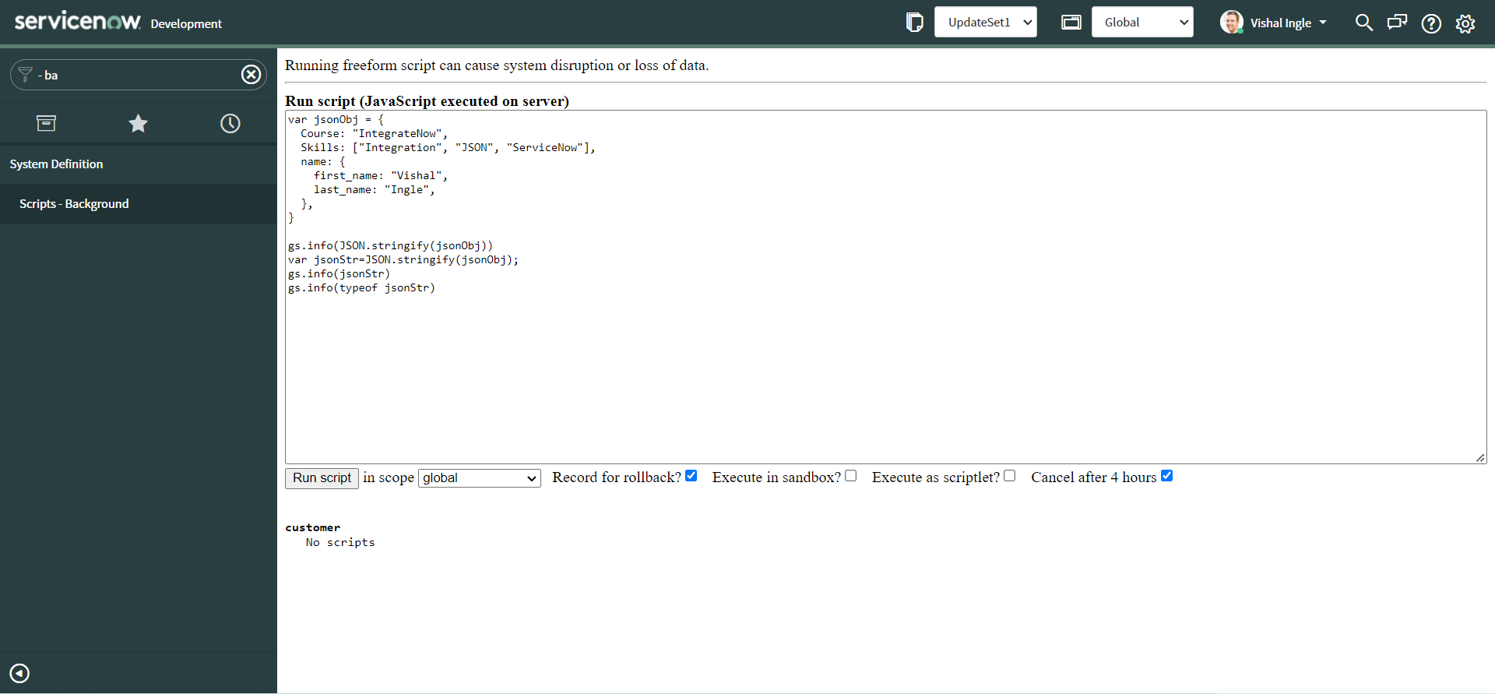This screenshot has width=1495, height=694.
Task: Show all applications navigator tab
Action: tap(46, 123)
